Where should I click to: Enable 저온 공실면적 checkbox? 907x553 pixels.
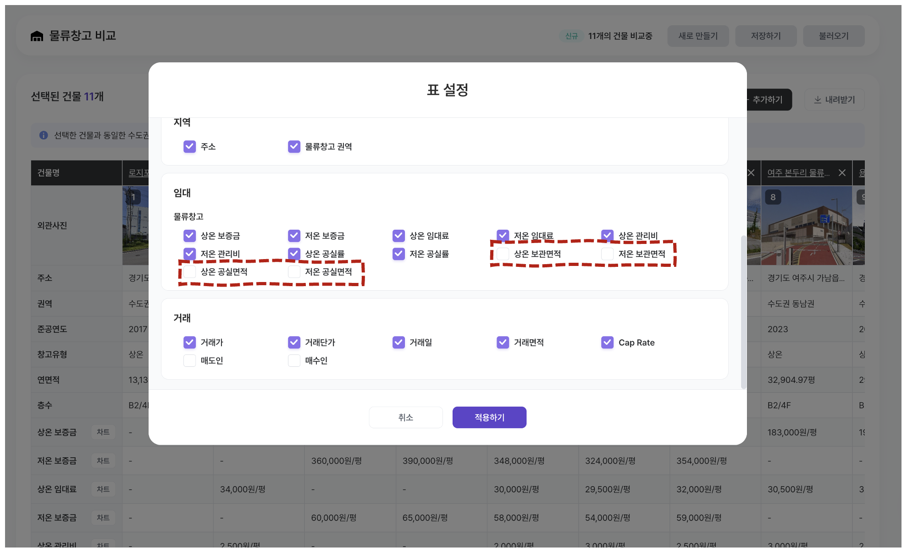(294, 272)
